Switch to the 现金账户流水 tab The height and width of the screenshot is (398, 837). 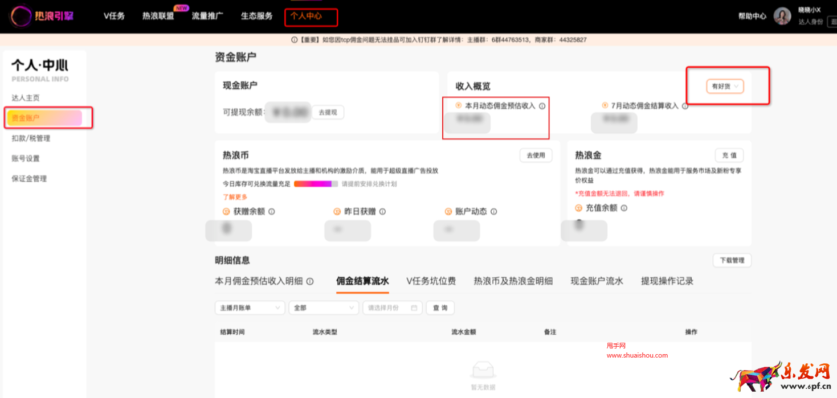click(x=596, y=281)
